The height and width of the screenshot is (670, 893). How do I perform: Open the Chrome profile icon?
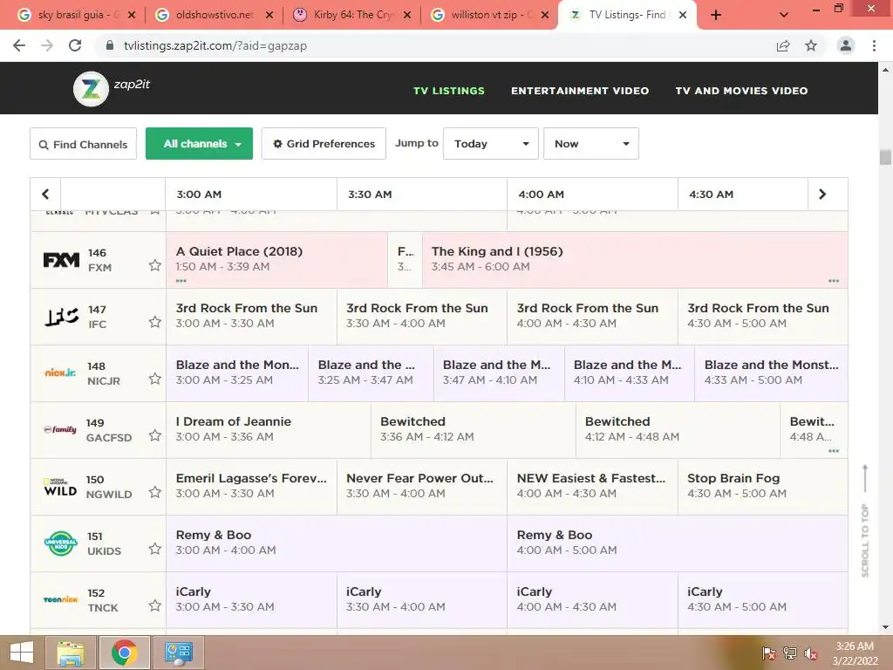[x=846, y=45]
